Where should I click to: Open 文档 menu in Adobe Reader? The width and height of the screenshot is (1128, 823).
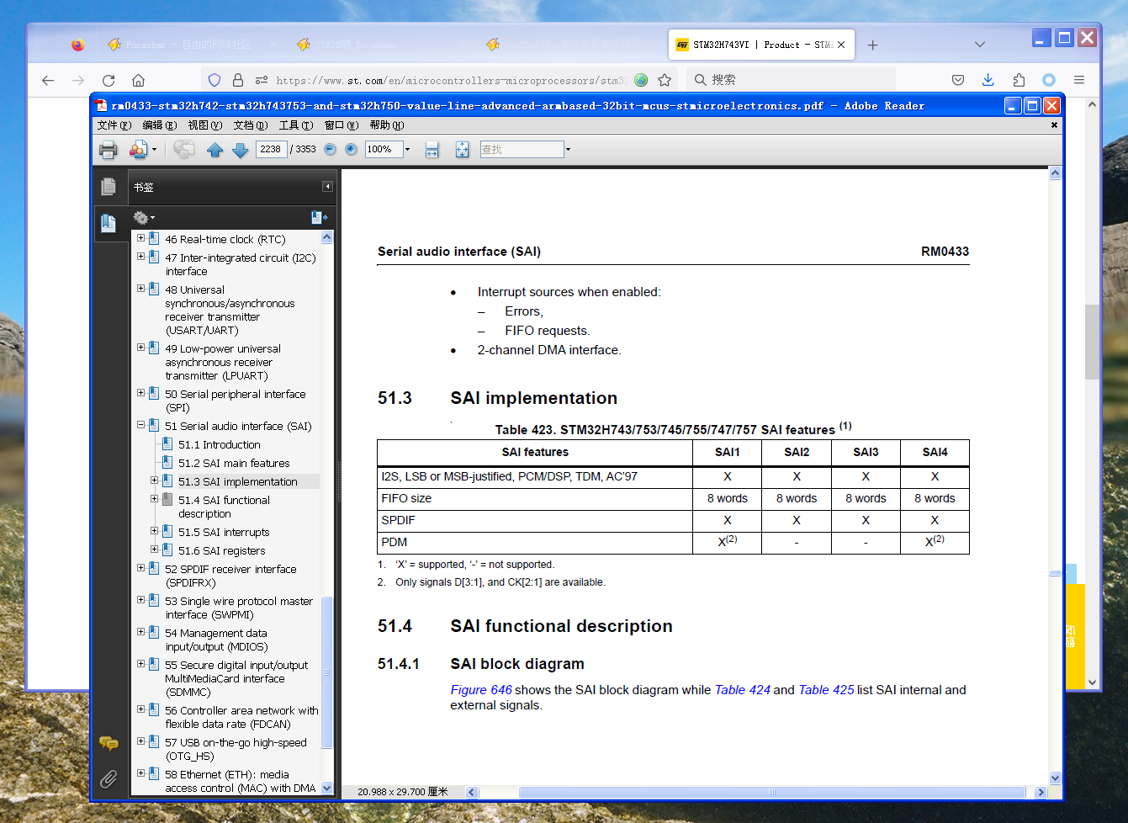point(251,125)
